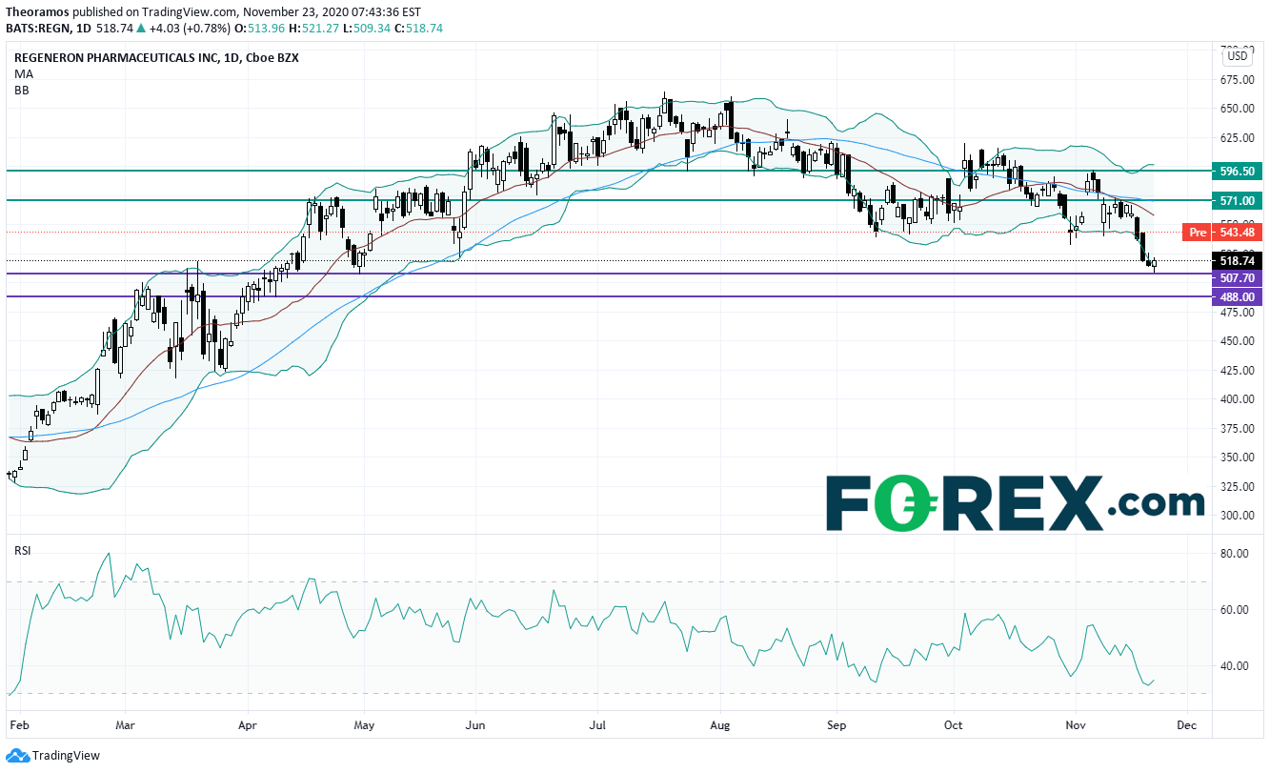Click the Aug label on time axis

[720, 724]
